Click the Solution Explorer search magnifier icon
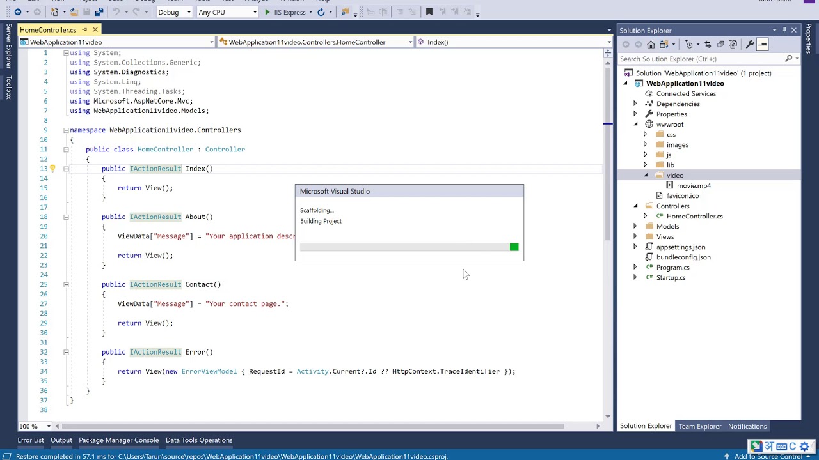 [788, 59]
